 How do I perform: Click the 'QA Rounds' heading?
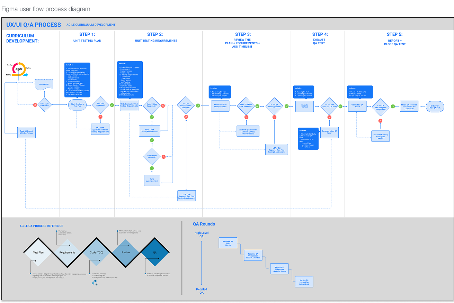point(204,224)
